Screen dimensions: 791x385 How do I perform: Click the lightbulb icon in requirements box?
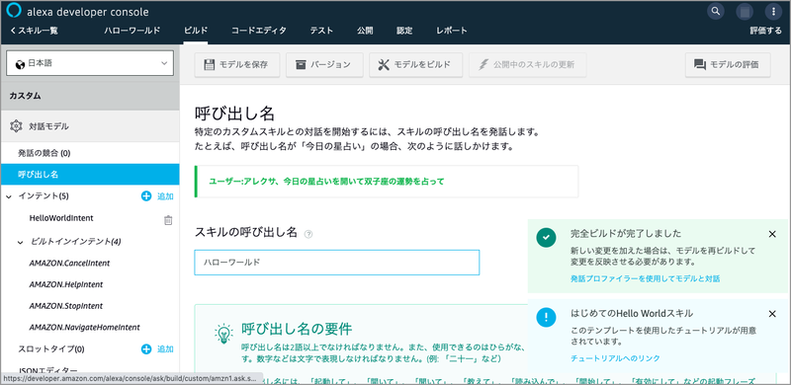(x=223, y=334)
